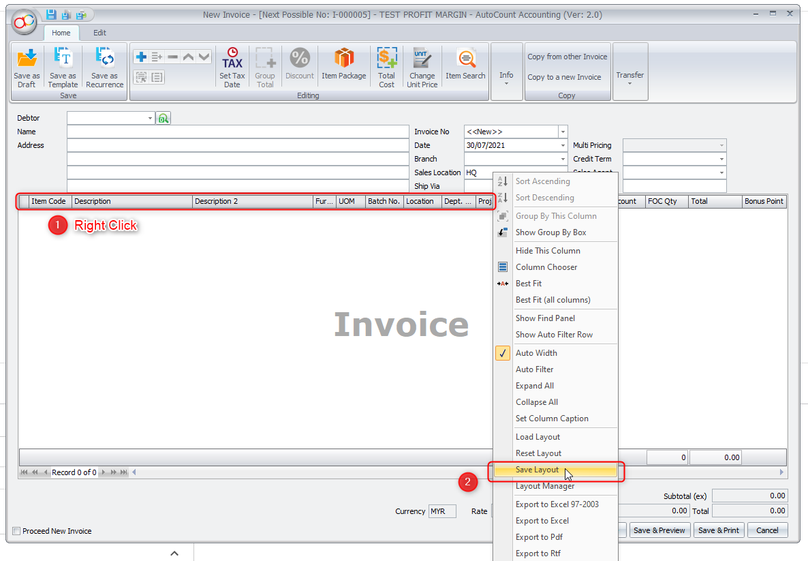808x561 pixels.
Task: Select Hide This Column menu entry
Action: coord(555,251)
